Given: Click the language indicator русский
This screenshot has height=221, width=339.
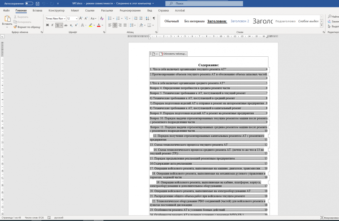Looking at the screenshot, I should point(59,218).
